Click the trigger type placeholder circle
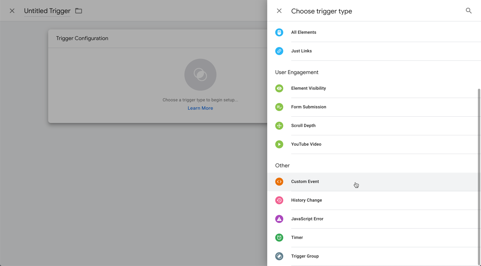 pos(200,75)
